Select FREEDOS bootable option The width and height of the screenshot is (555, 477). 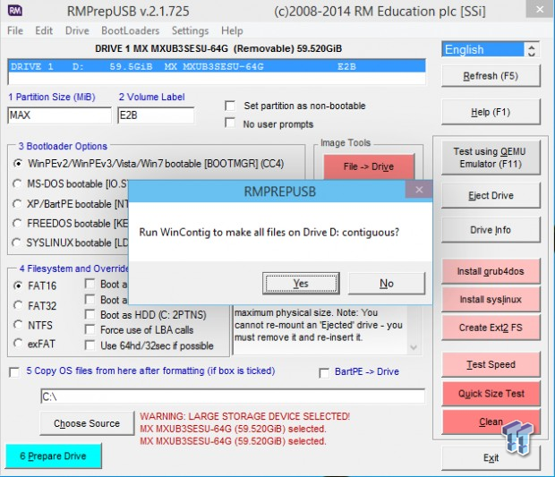coord(17,223)
